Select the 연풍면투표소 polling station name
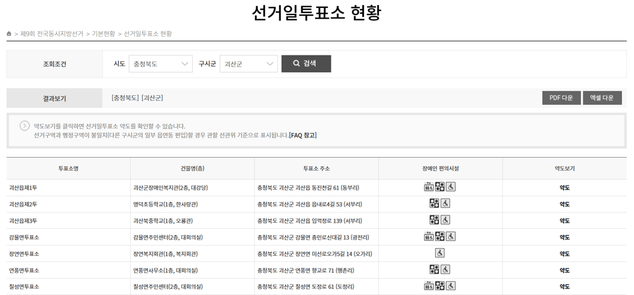Screen dimensions: 634x295 [24, 270]
